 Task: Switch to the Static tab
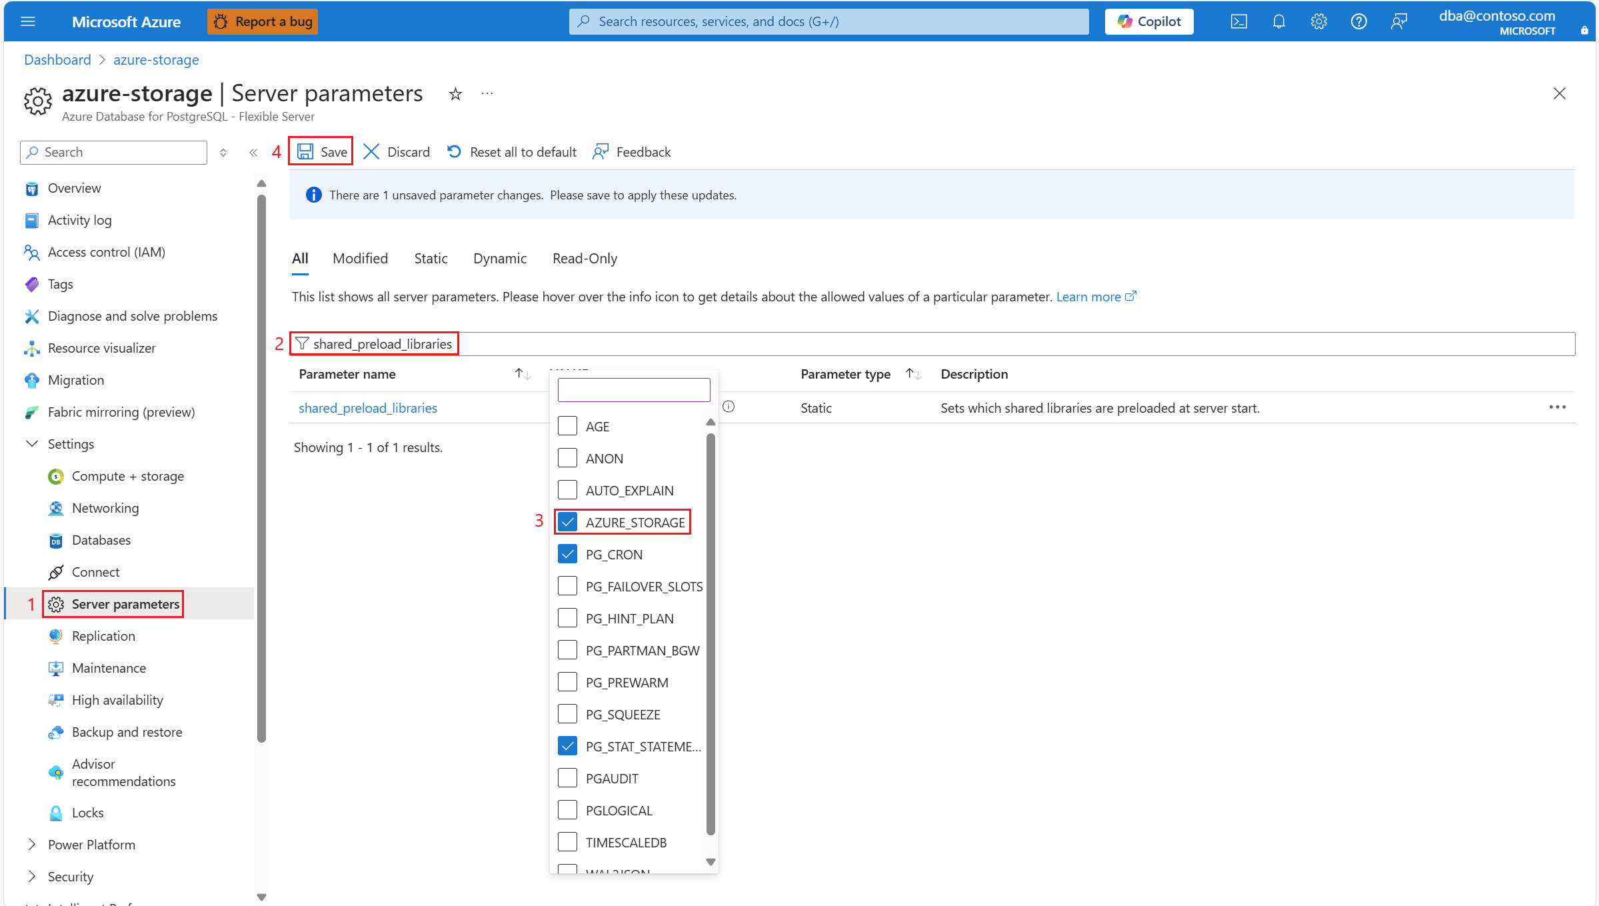[431, 259]
